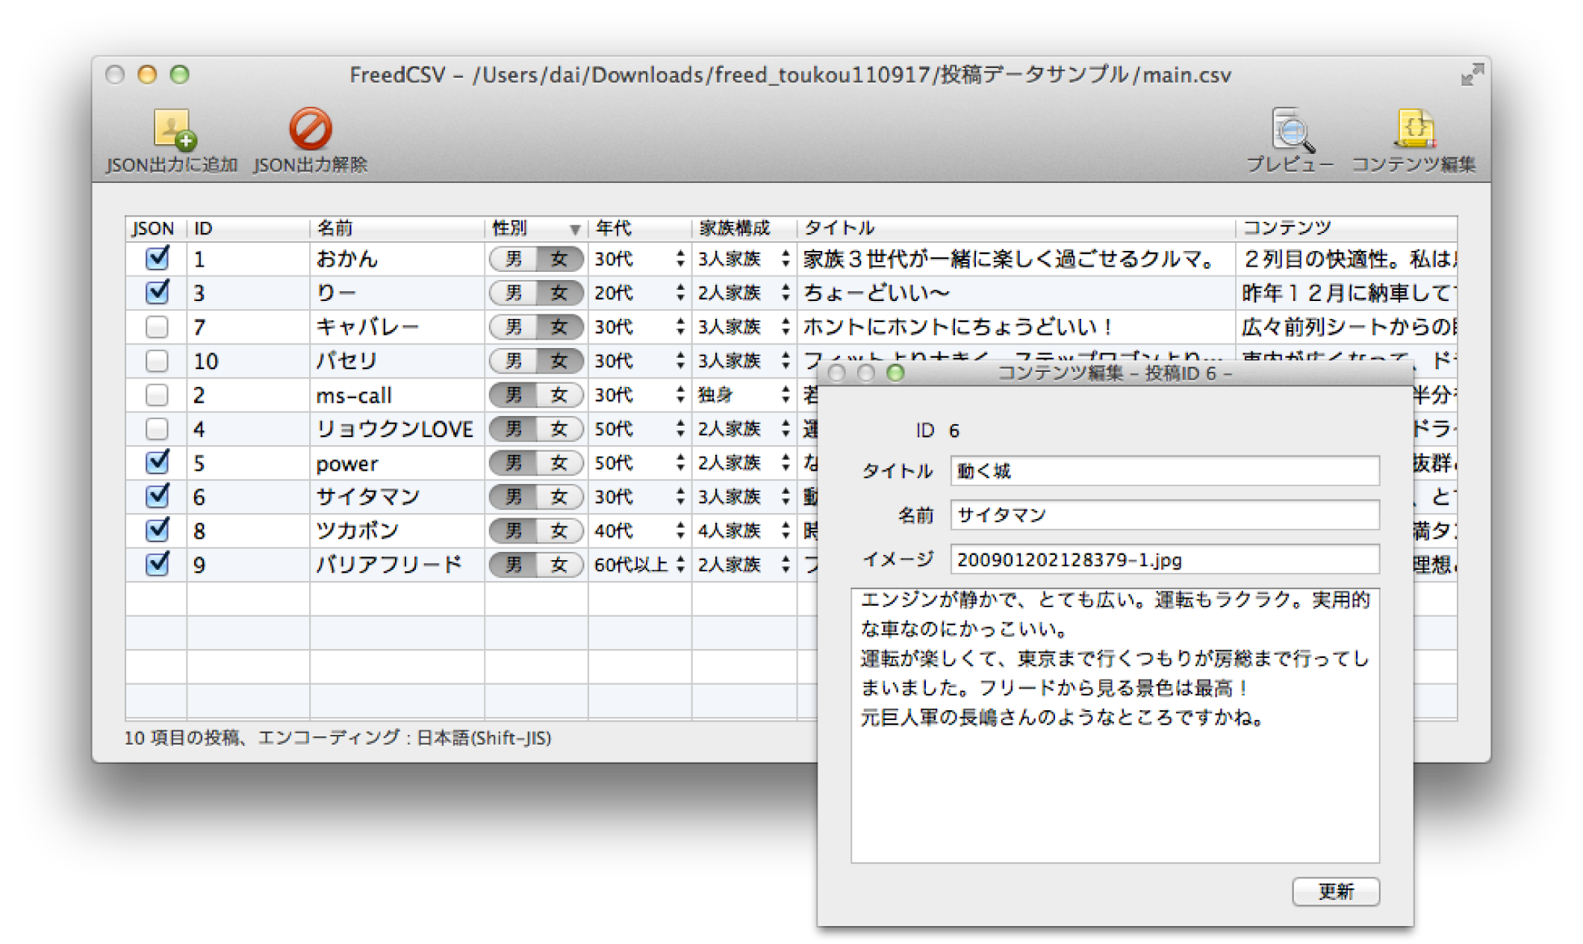Image resolution: width=1583 pixels, height=944 pixels.
Task: Set りー row gender to 男
Action: coord(514,293)
